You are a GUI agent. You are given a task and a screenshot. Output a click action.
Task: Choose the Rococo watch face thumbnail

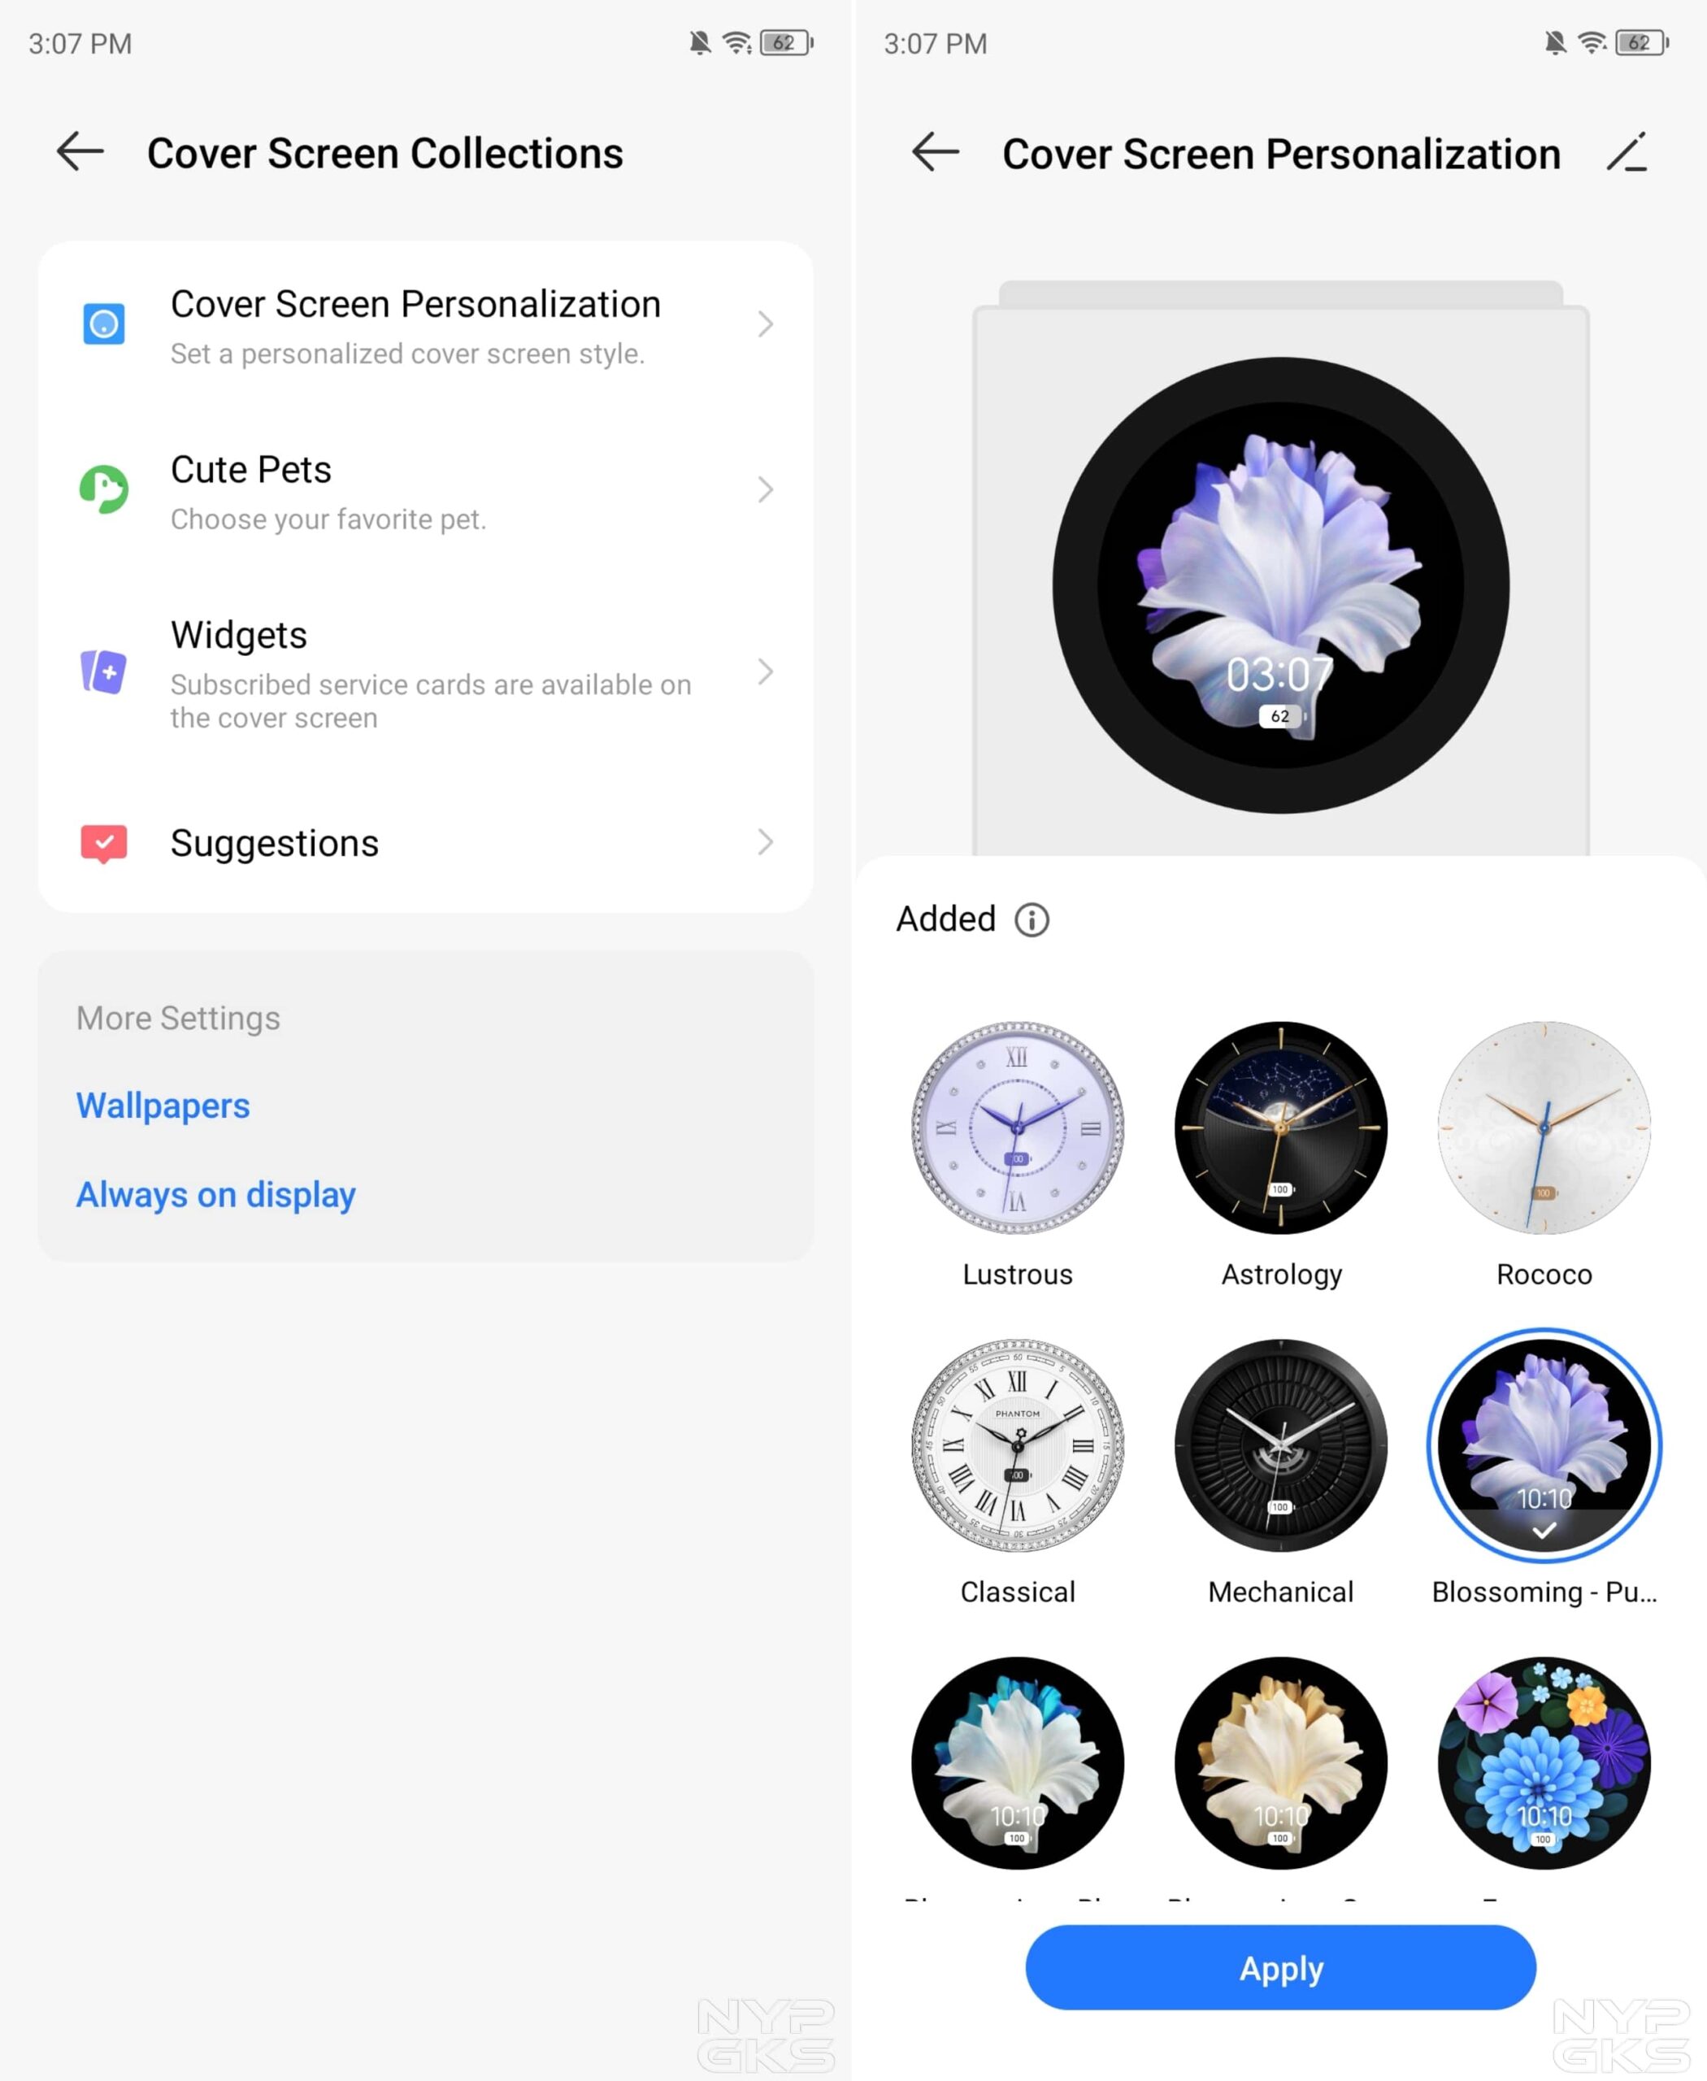pyautogui.click(x=1544, y=1127)
